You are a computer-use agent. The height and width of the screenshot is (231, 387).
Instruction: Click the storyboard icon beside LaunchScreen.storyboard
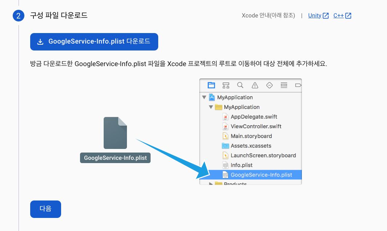tap(226, 155)
